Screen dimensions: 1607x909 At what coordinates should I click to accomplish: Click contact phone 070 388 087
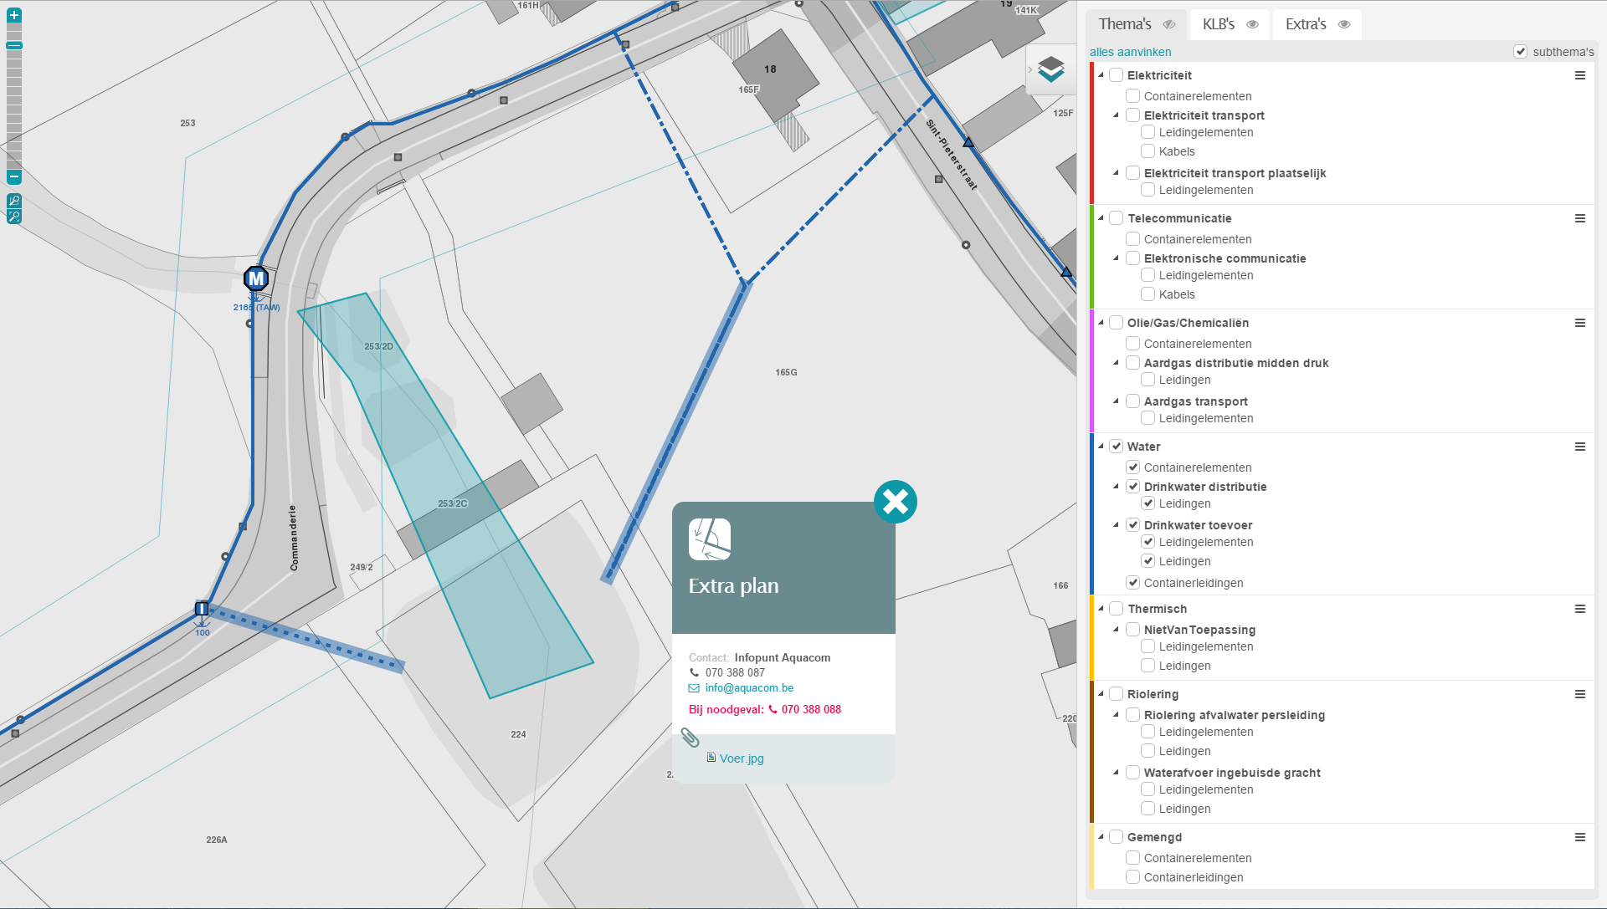(735, 672)
